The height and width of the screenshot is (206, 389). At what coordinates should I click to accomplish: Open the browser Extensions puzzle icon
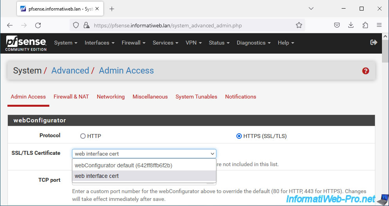tap(365, 25)
